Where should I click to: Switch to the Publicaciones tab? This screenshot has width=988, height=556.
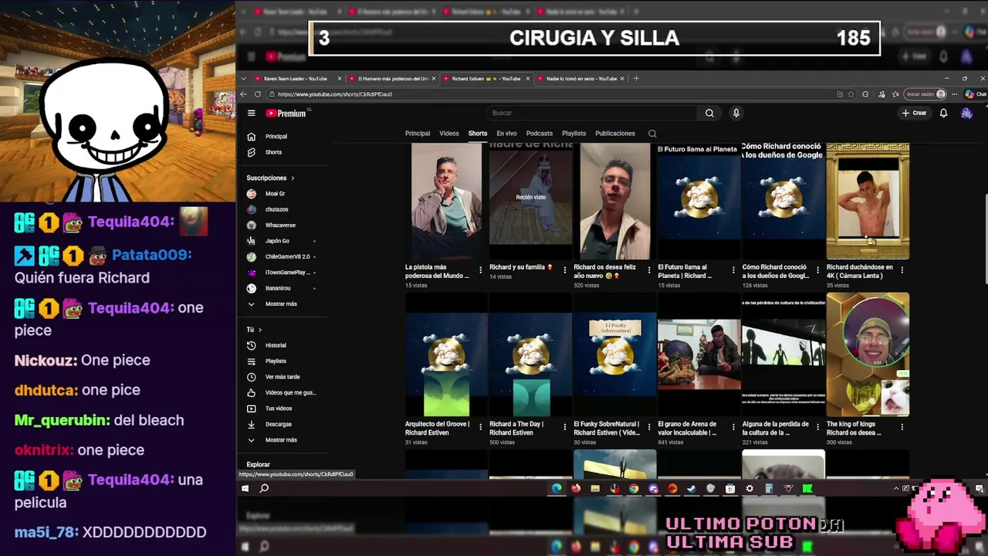615,134
